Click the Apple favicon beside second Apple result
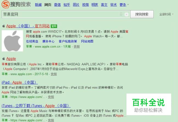 point(4,59)
